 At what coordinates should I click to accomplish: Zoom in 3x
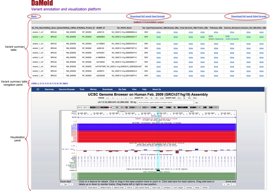pos(152,98)
